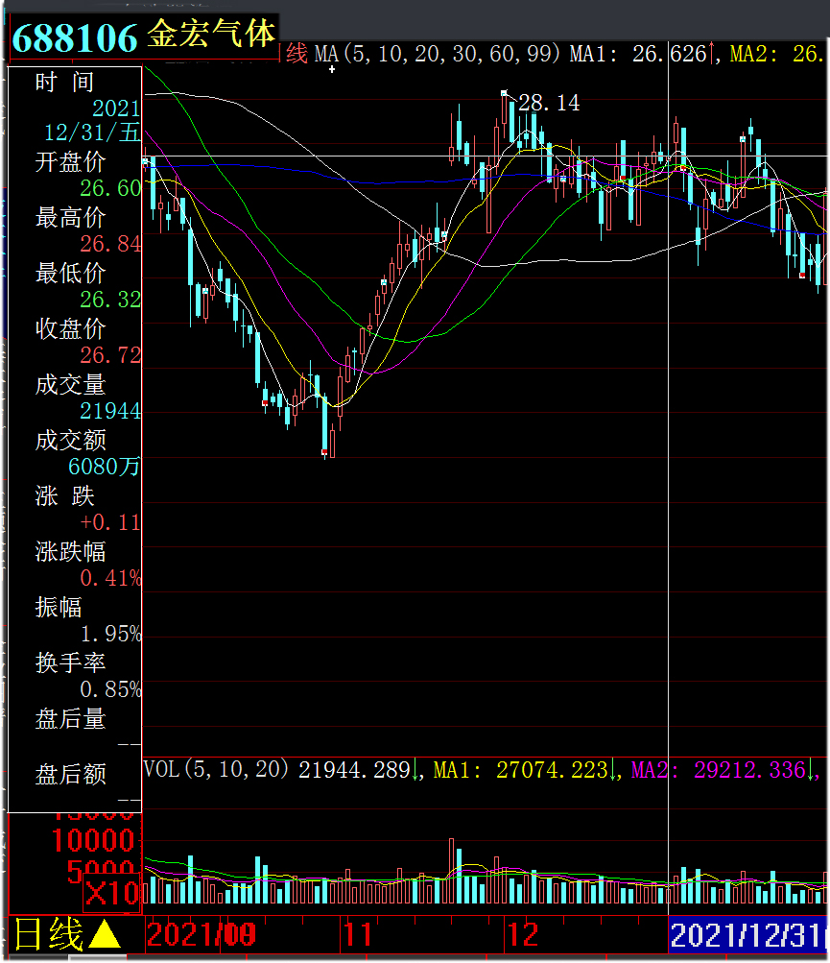Click the month 11 marker on time axis
Viewport: 830px width, 963px height.
coord(357,935)
